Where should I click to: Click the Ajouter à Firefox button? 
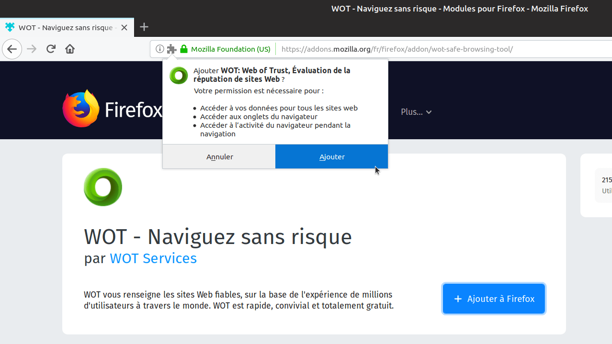494,299
